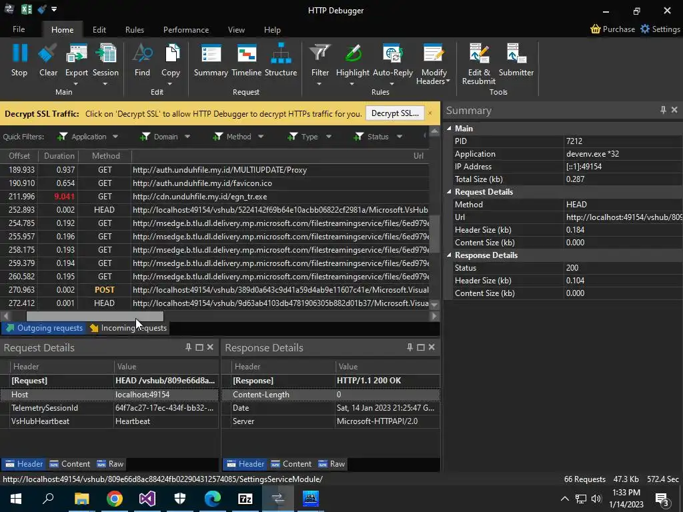The image size is (683, 512).
Task: Click the Modify Headers icon
Action: [x=434, y=53]
